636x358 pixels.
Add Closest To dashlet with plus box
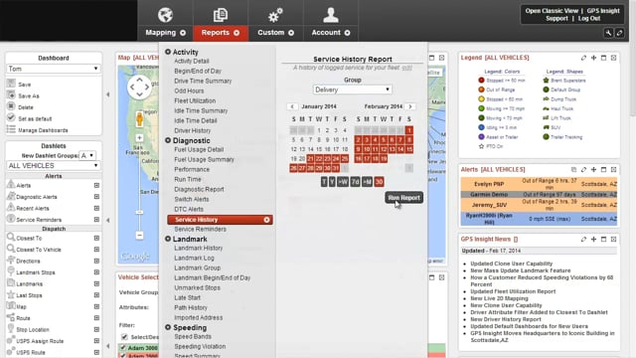(96, 238)
